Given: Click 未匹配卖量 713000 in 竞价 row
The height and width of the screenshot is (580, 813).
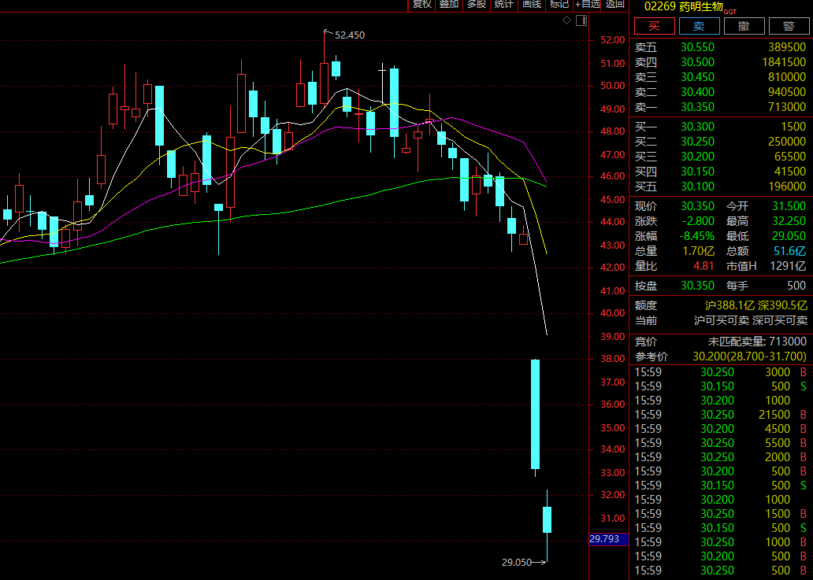Looking at the screenshot, I should click(757, 342).
